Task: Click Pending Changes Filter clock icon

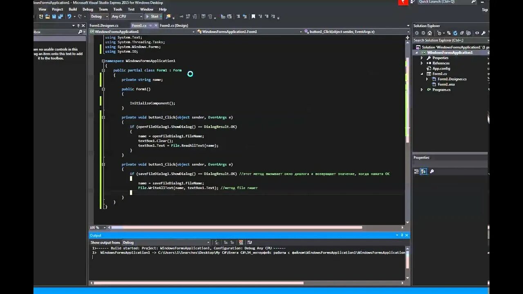Action: click(440, 33)
